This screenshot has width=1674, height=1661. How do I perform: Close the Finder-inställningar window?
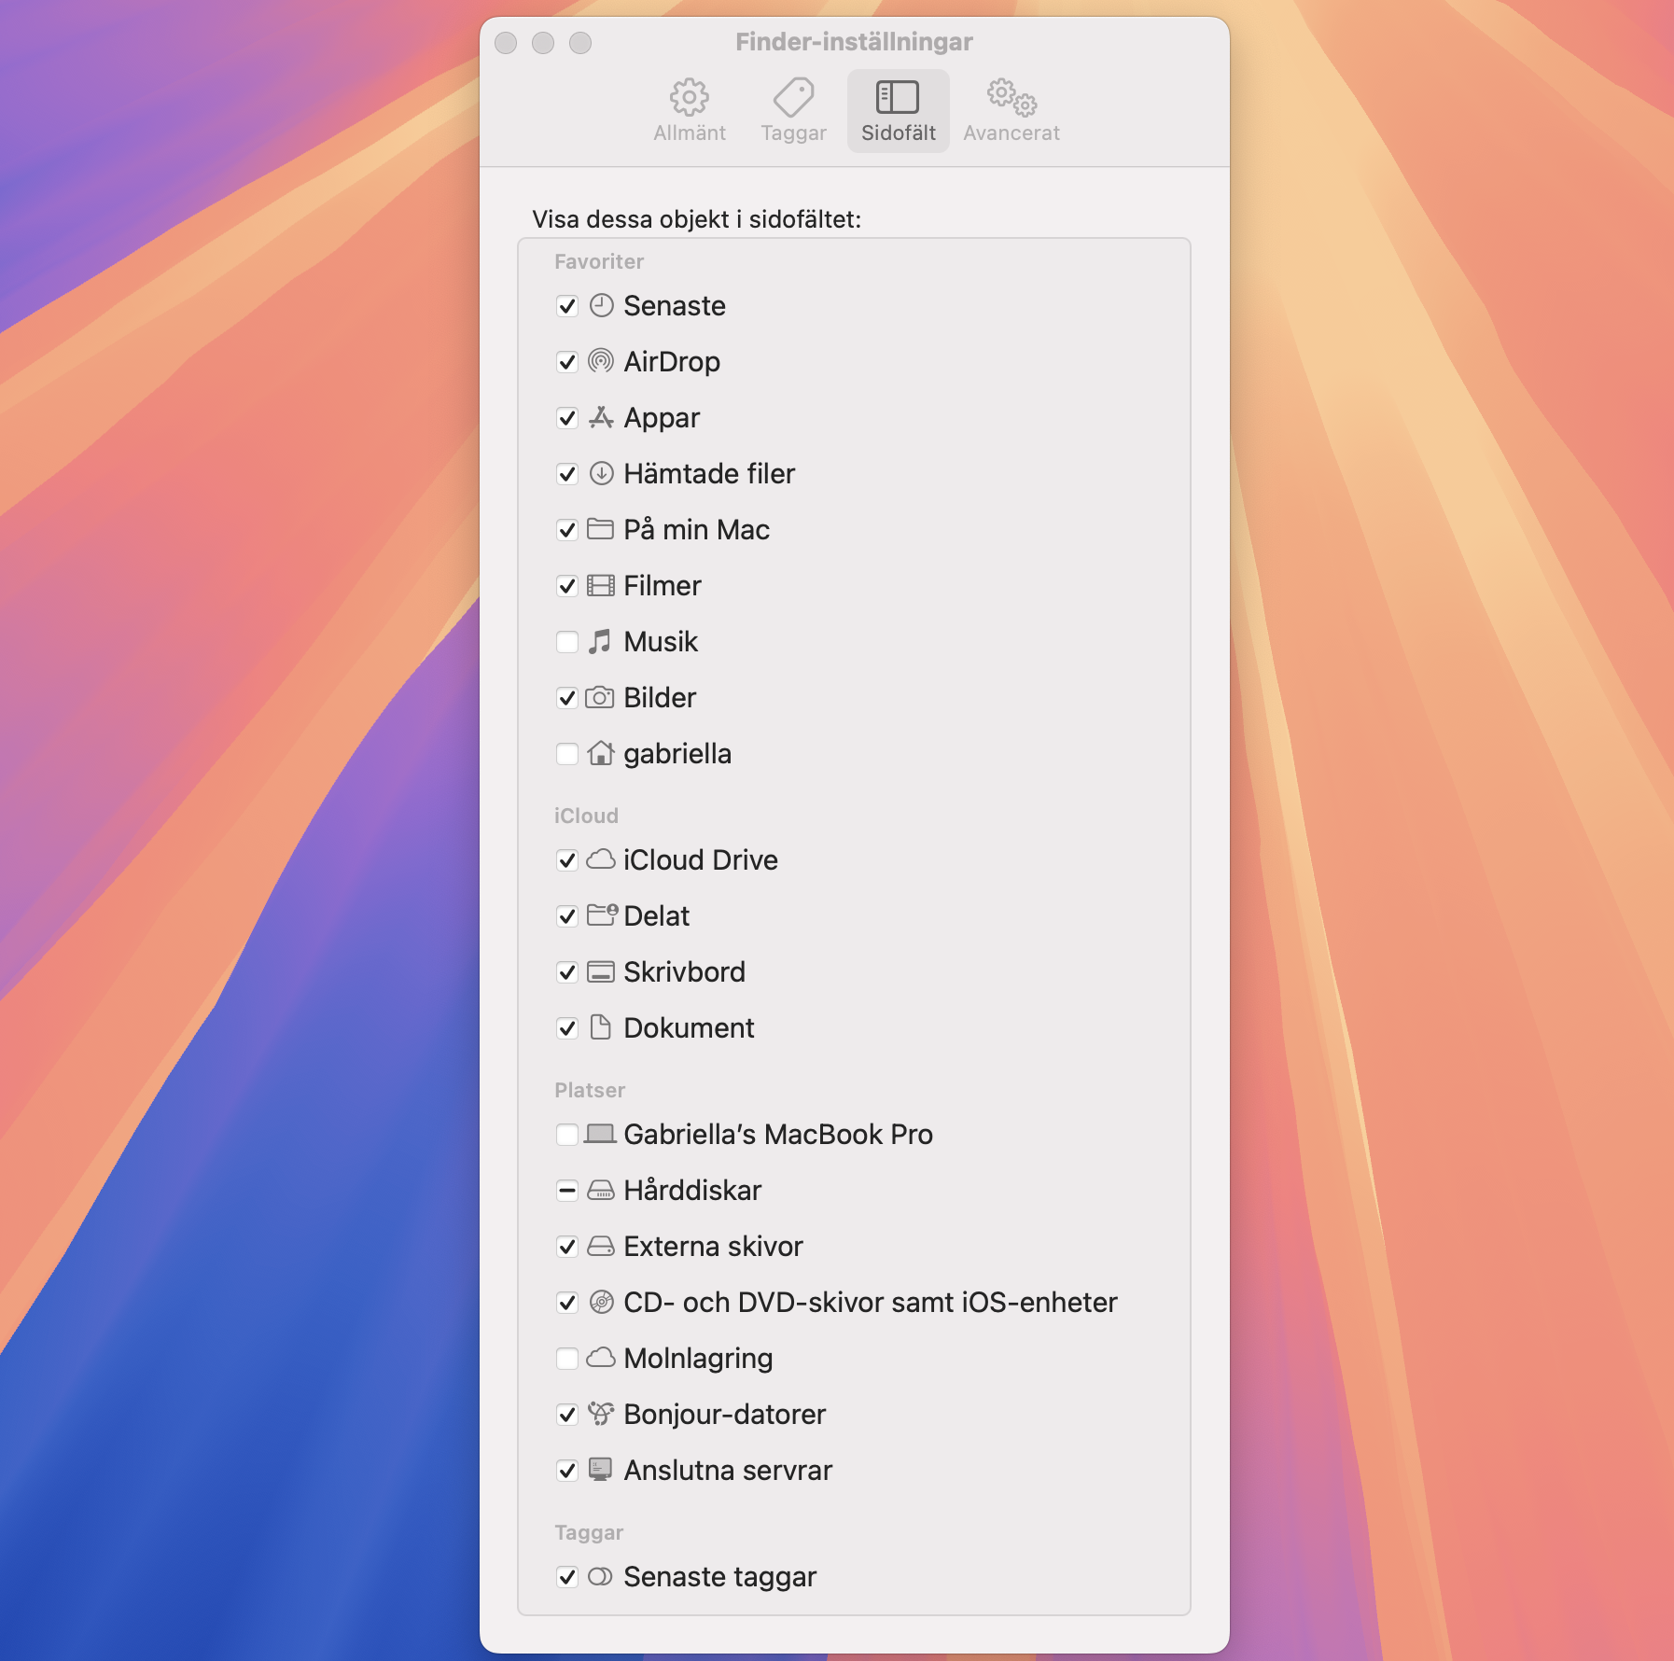506,43
